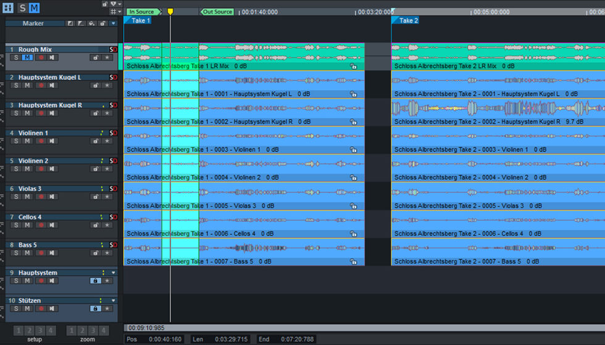Click the Pos timecode field
The image size is (605, 345).
pyautogui.click(x=165, y=339)
